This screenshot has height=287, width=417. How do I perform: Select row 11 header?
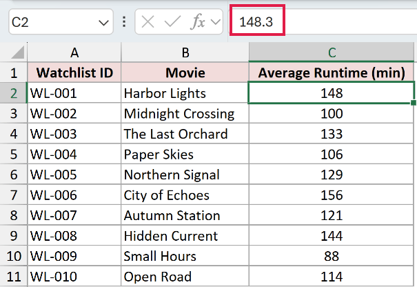[14, 277]
